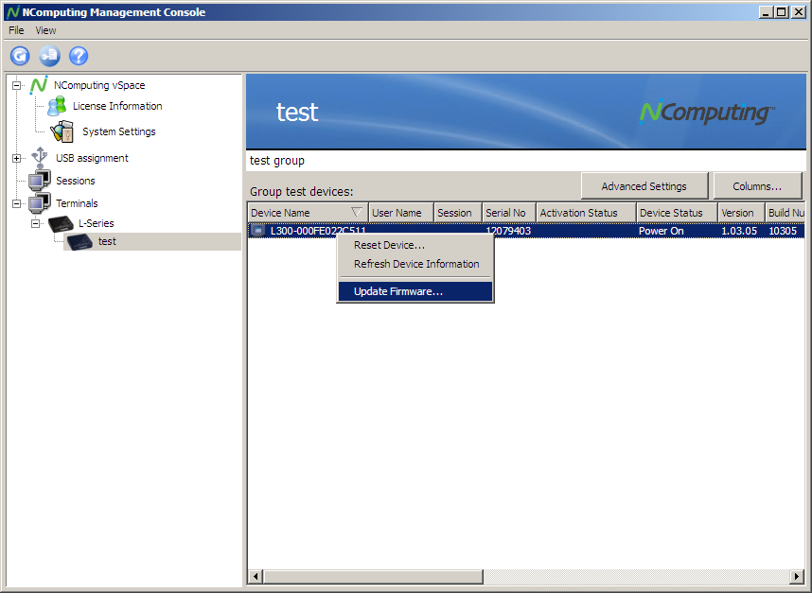This screenshot has width=812, height=593.
Task: Click serial number 12079403 cell
Action: [x=508, y=231]
